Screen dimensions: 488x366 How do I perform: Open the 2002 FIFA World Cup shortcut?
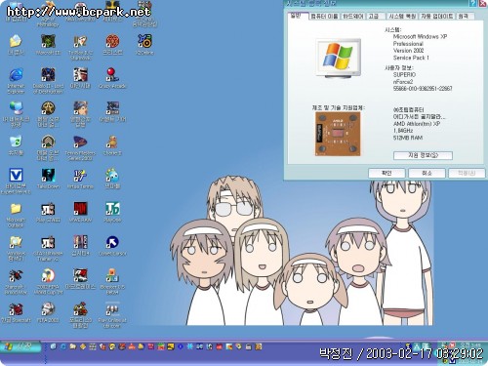48,276
